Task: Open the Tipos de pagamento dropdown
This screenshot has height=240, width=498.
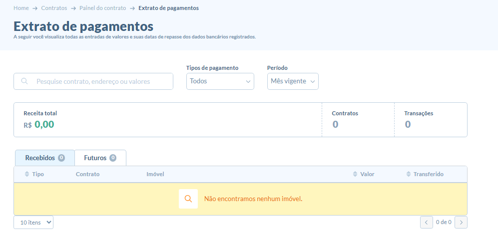Action: [x=220, y=81]
